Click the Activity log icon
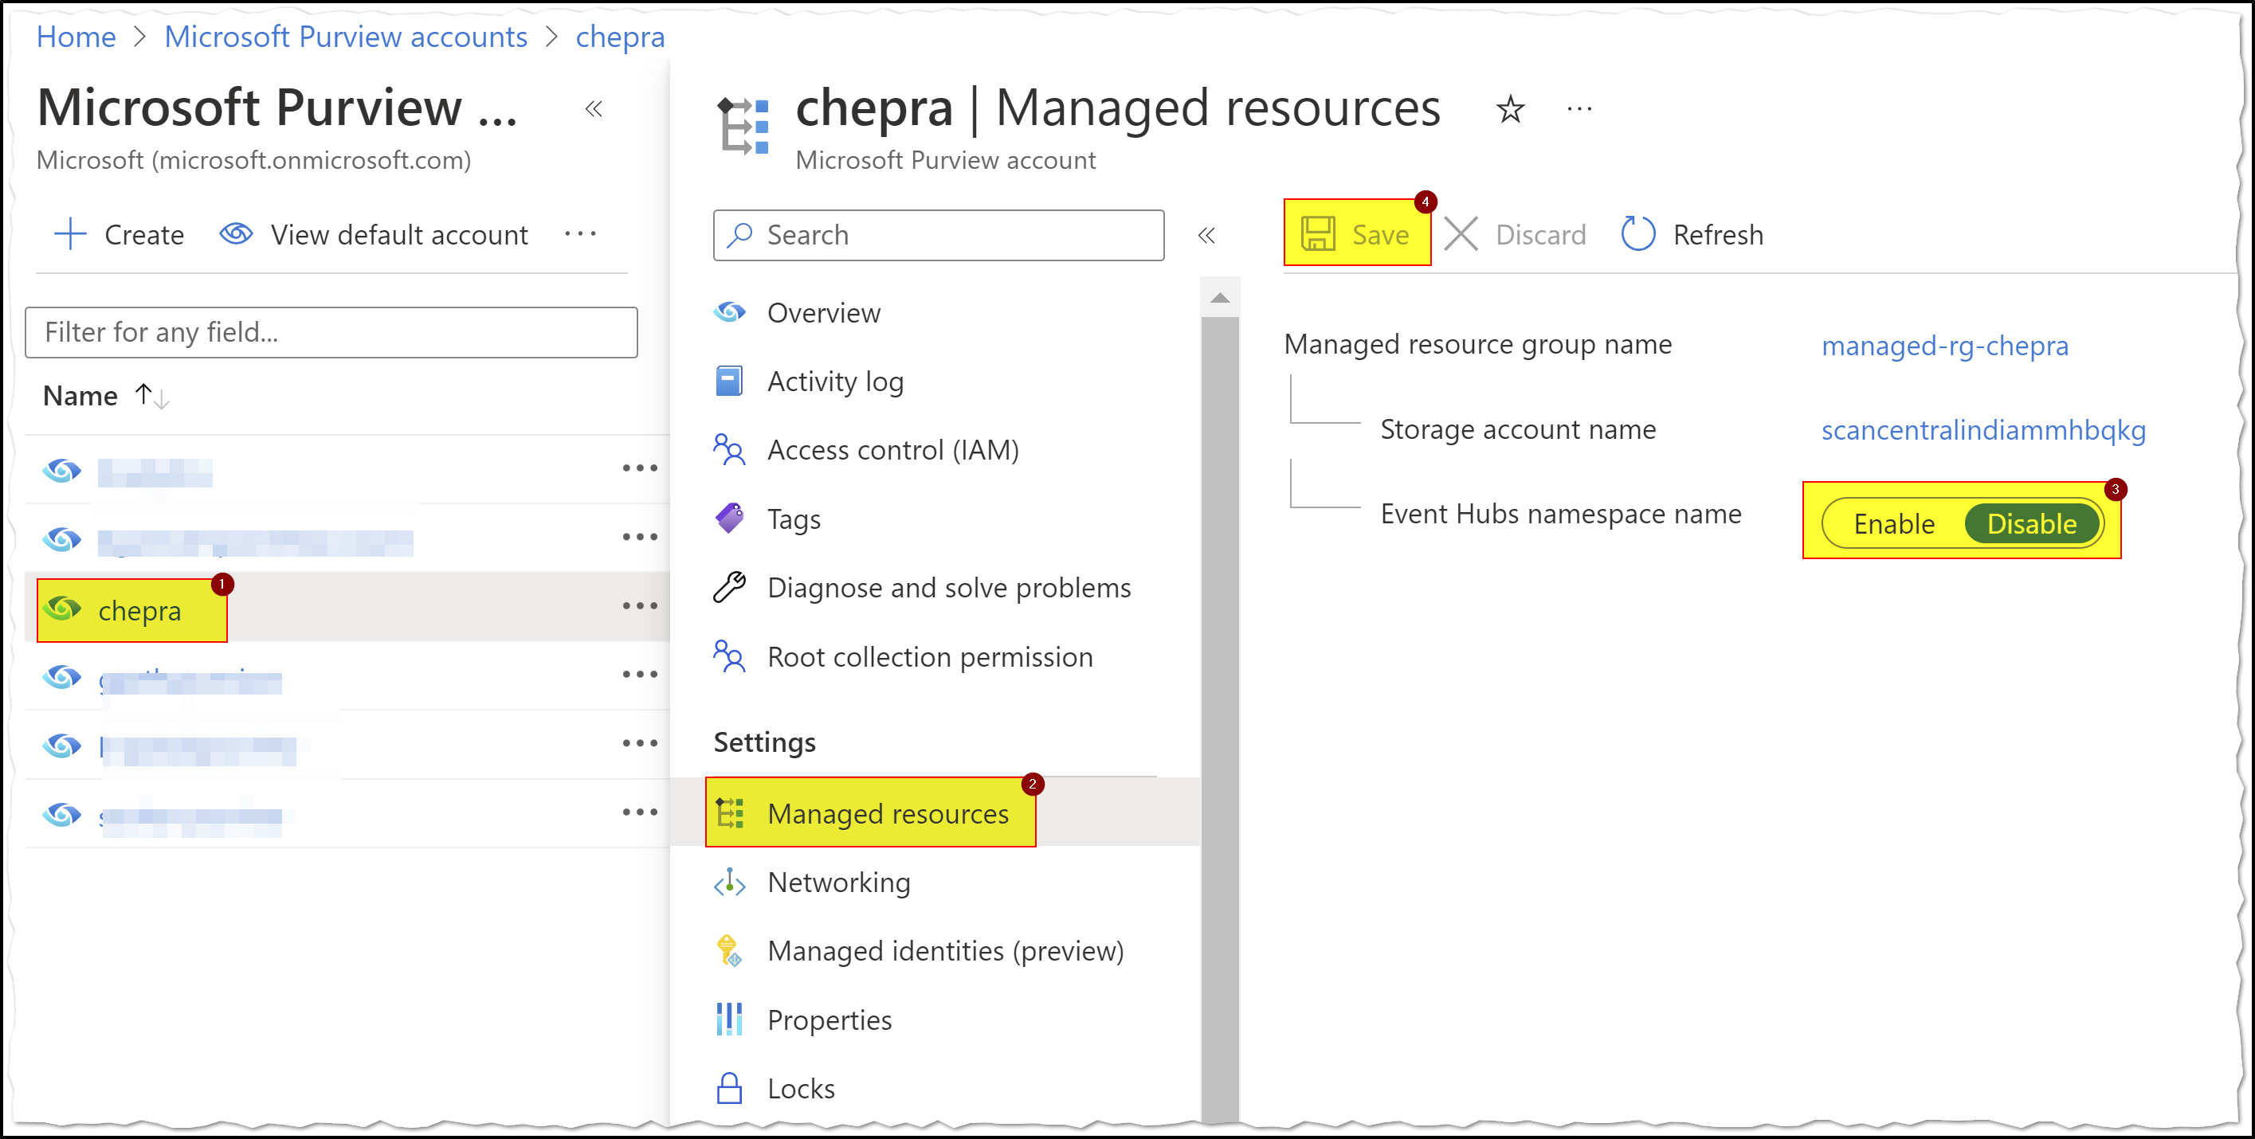 click(x=729, y=382)
